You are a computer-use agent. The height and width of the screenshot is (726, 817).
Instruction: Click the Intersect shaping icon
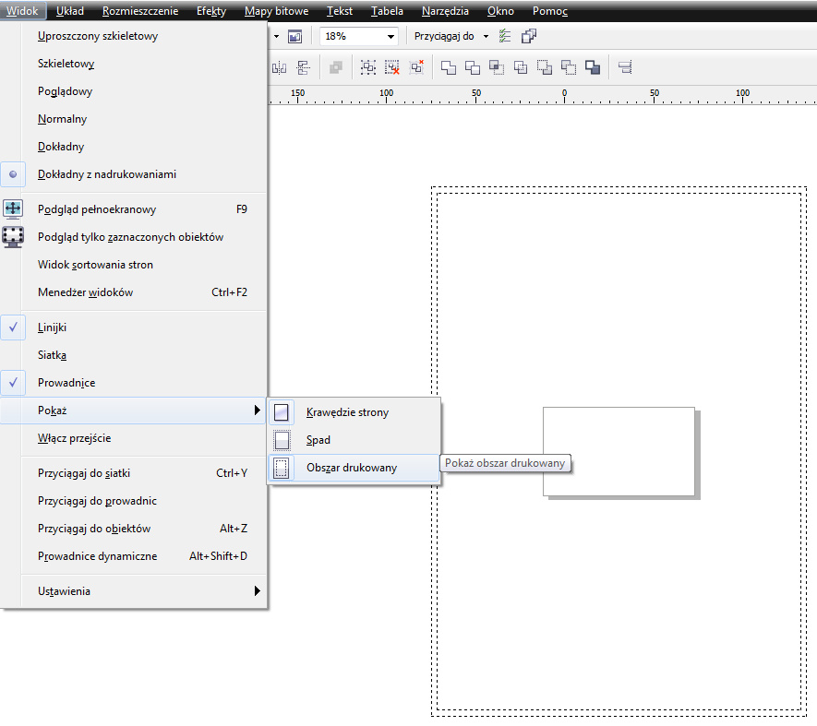pos(497,67)
